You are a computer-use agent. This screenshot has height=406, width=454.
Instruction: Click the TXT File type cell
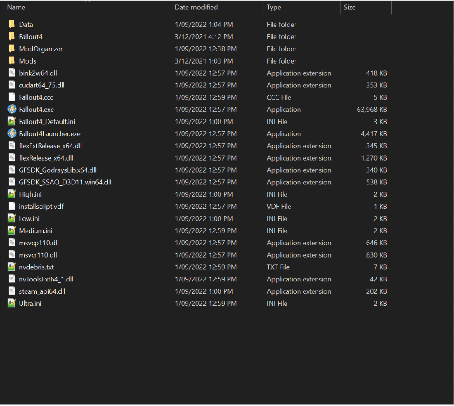278,267
